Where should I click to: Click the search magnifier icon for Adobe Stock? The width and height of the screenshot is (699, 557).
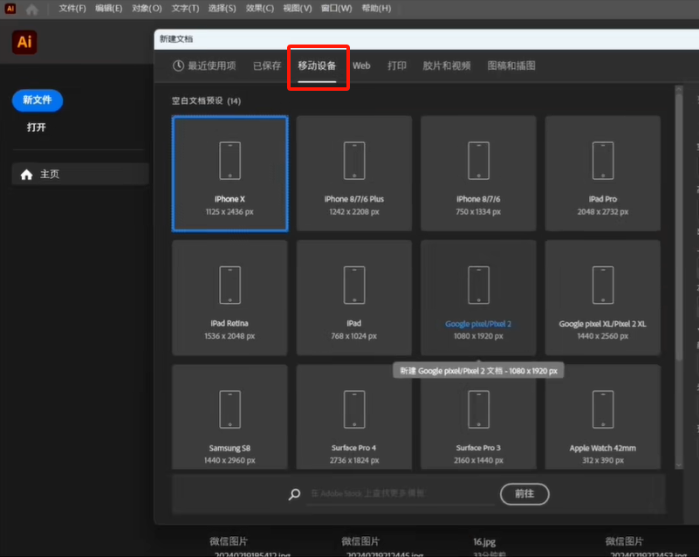point(294,494)
